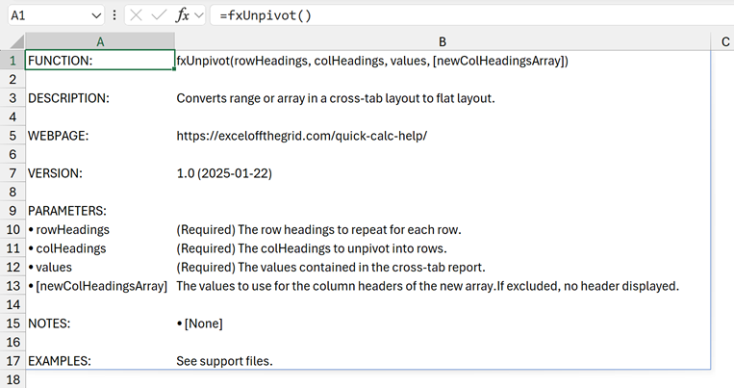734x388 pixels.
Task: Select column A header
Action: click(100, 41)
